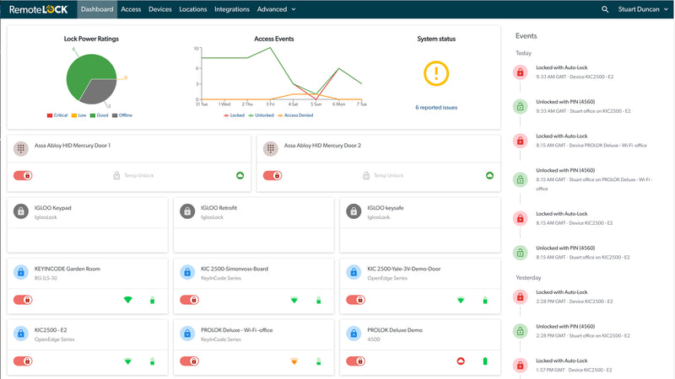
Task: Click the battery icon on KIC 2500-Simonvoss-Board
Action: pos(318,300)
